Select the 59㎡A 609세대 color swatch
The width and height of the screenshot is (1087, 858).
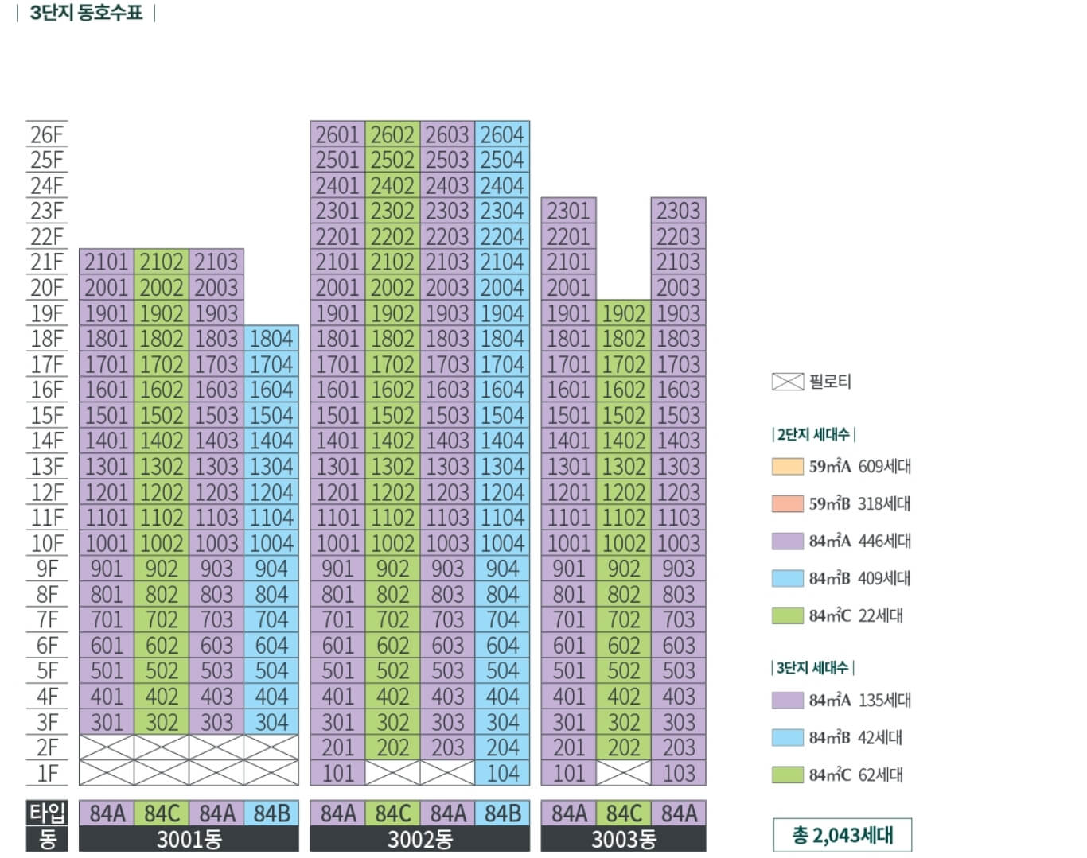click(787, 467)
